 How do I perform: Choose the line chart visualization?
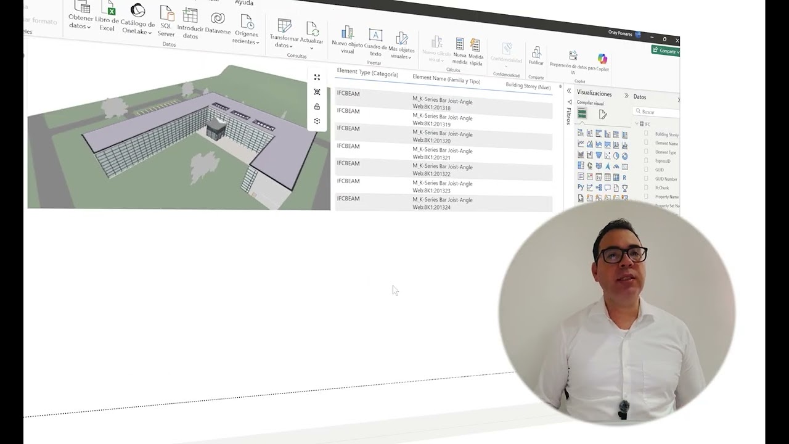[581, 143]
